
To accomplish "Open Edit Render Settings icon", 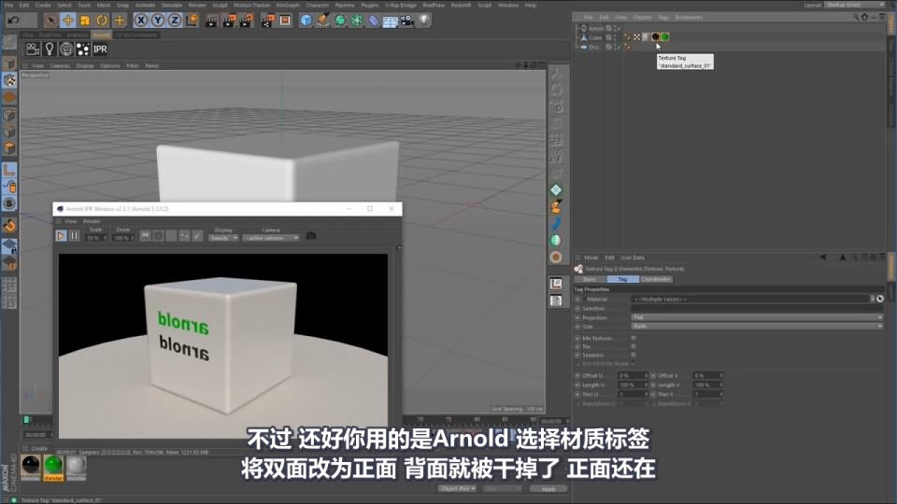I will 247,21.
